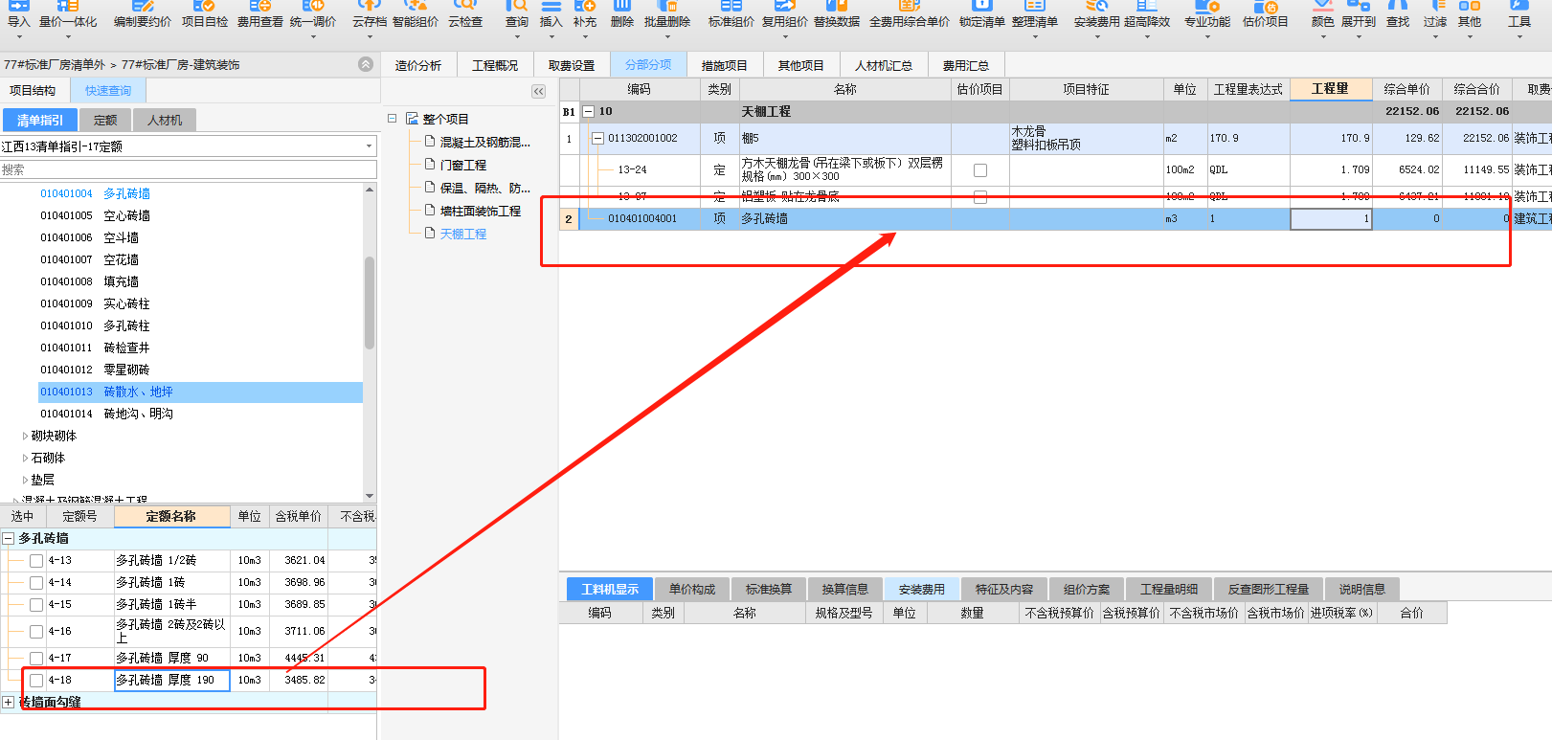
Task: Open the 插入 insert dropdown arrow
Action: [x=551, y=37]
